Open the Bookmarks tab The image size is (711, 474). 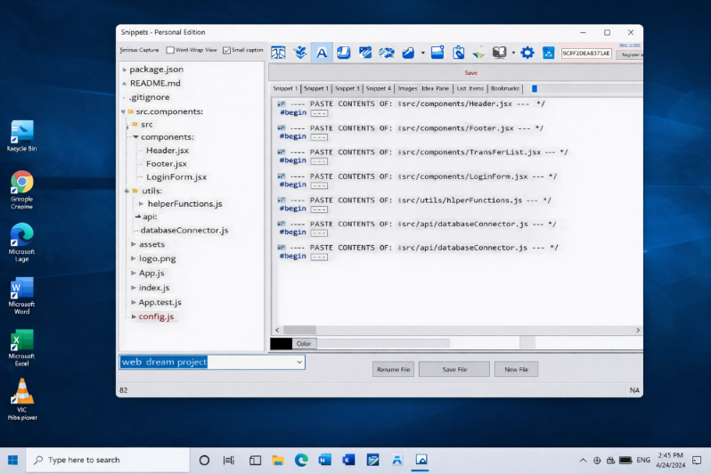pyautogui.click(x=505, y=89)
